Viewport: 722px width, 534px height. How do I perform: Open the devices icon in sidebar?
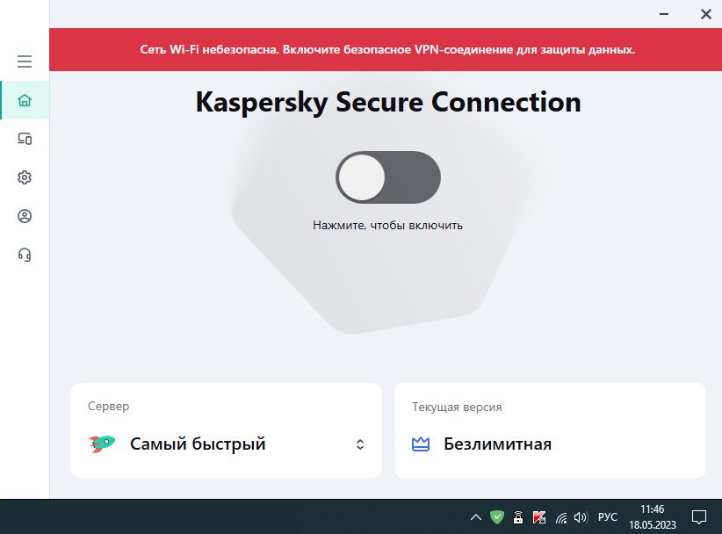pyautogui.click(x=25, y=139)
